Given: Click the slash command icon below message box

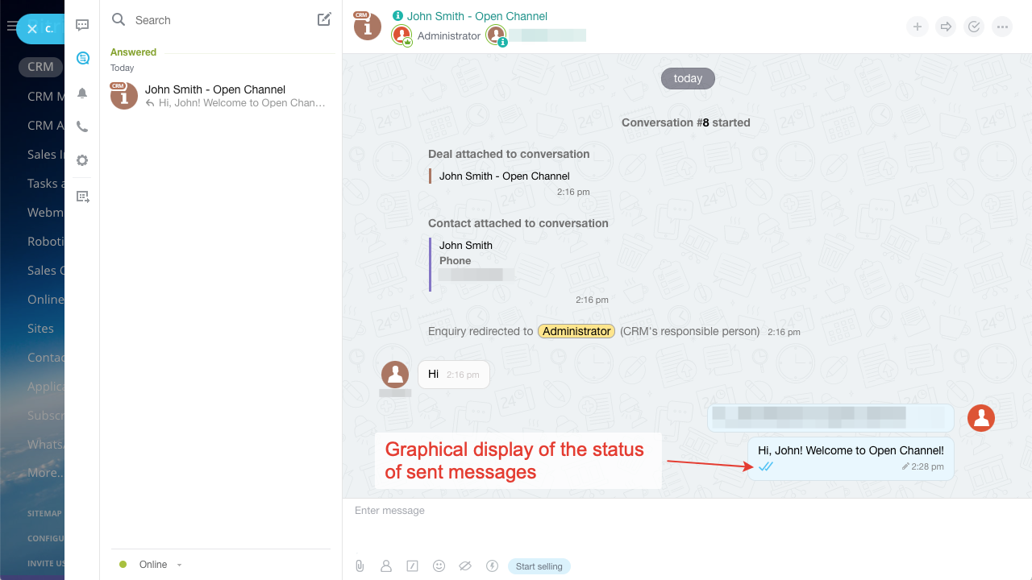Looking at the screenshot, I should tap(412, 566).
